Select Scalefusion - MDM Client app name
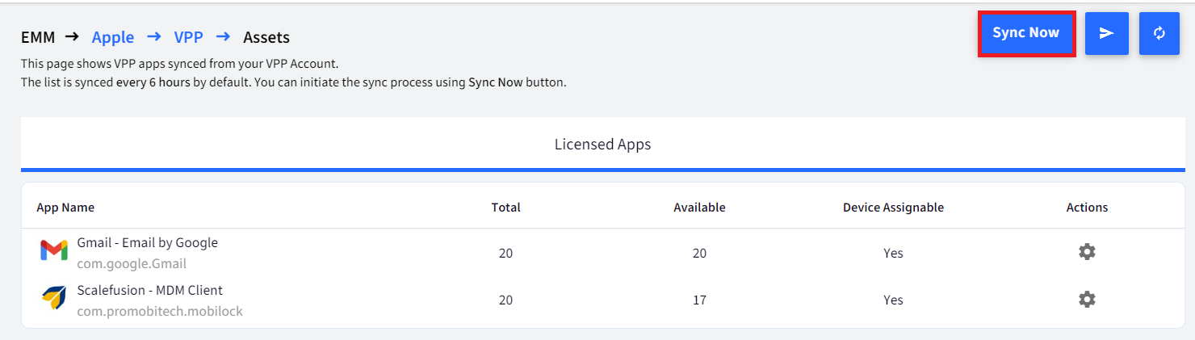1195x340 pixels. [150, 290]
